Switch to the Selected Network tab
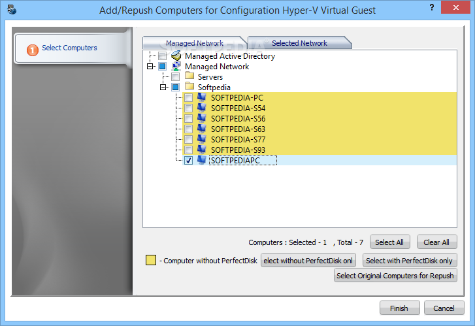 299,43
